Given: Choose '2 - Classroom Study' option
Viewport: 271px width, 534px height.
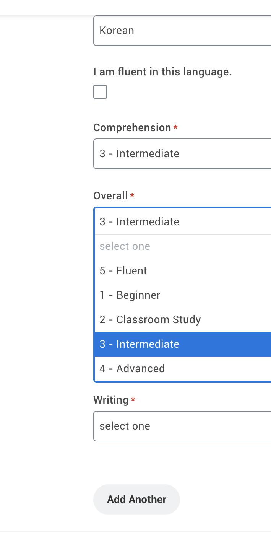Looking at the screenshot, I should click(x=150, y=320).
